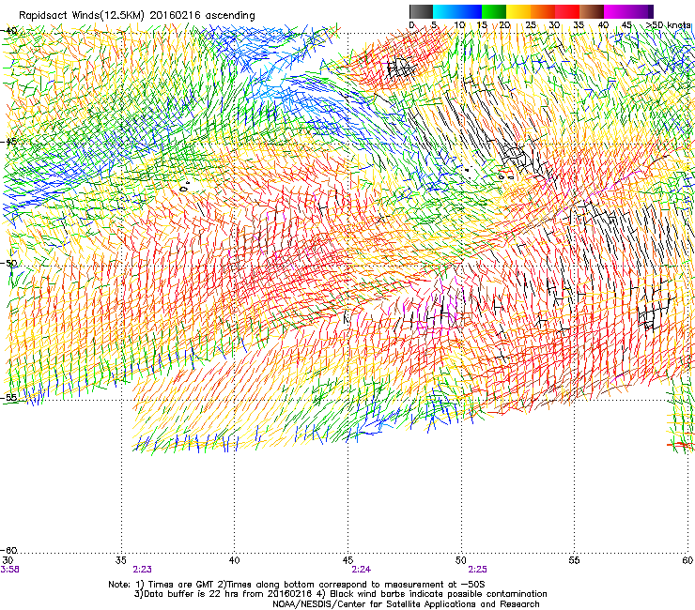Select the '40' longitude label on bottom axis
The height and width of the screenshot is (610, 695).
click(234, 560)
